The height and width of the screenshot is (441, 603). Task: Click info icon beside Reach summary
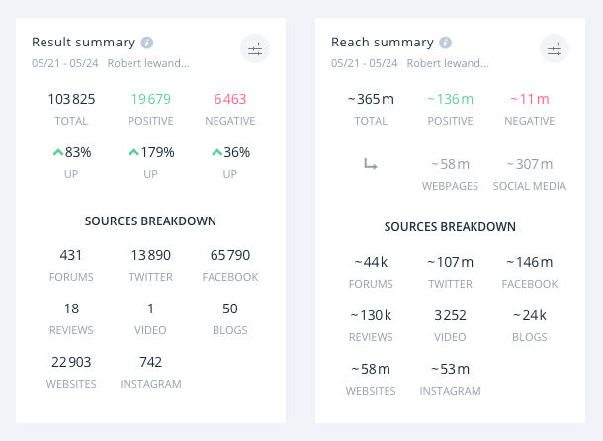(446, 43)
